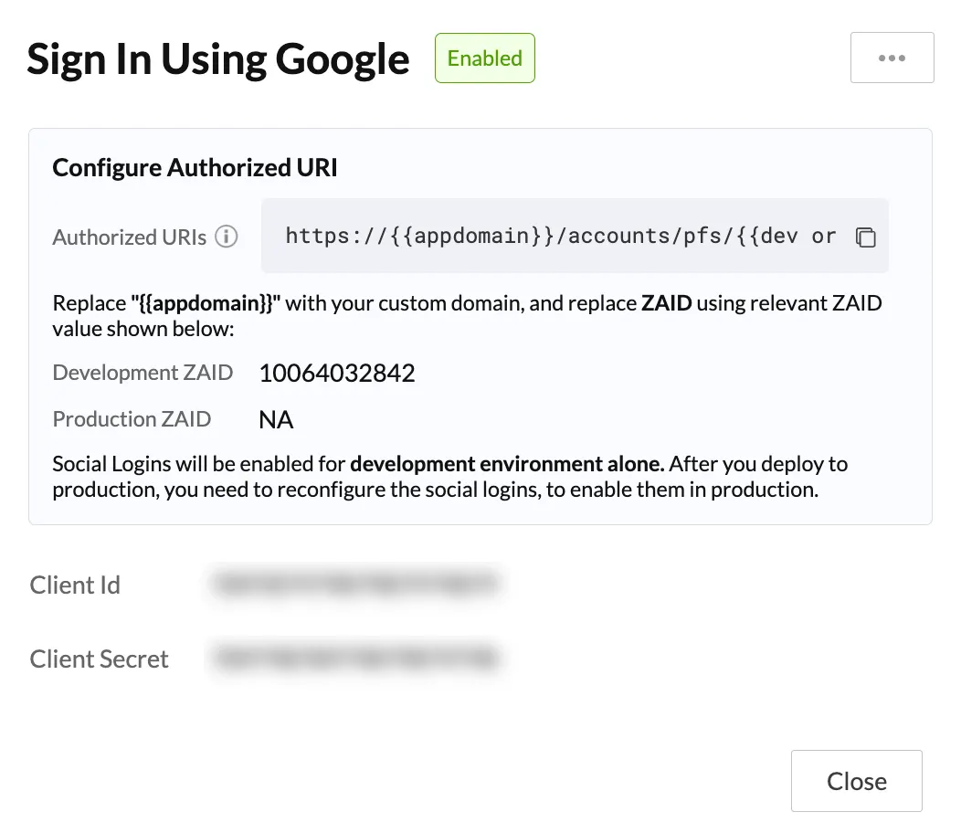The width and height of the screenshot is (961, 833).
Task: Click the Production ZAID NA value
Action: point(276,420)
